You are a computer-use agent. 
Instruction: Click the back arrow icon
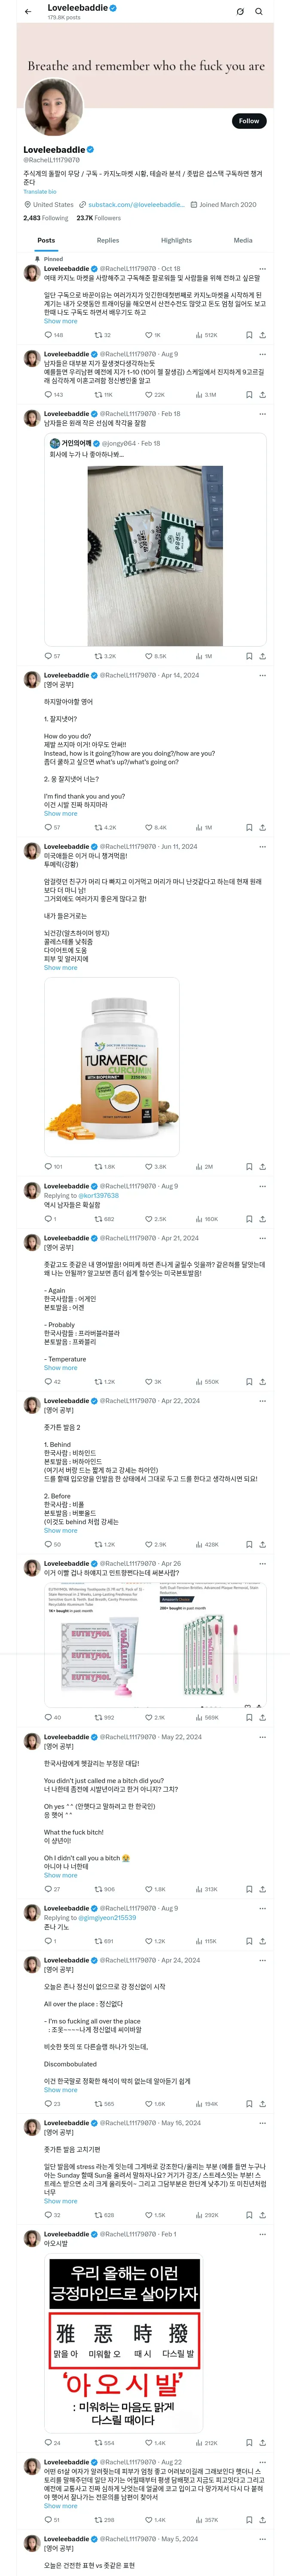pos(28,12)
